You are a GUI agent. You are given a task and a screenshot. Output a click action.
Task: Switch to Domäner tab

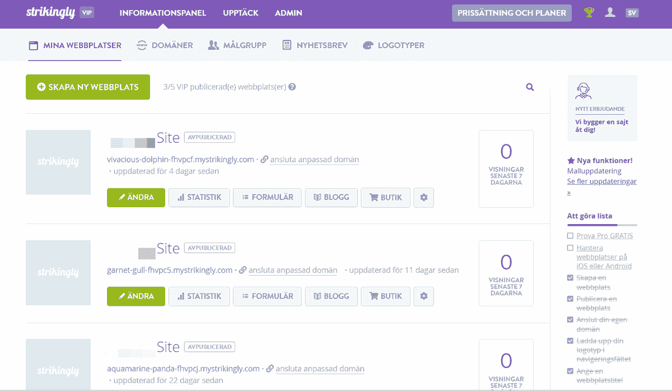click(x=165, y=45)
